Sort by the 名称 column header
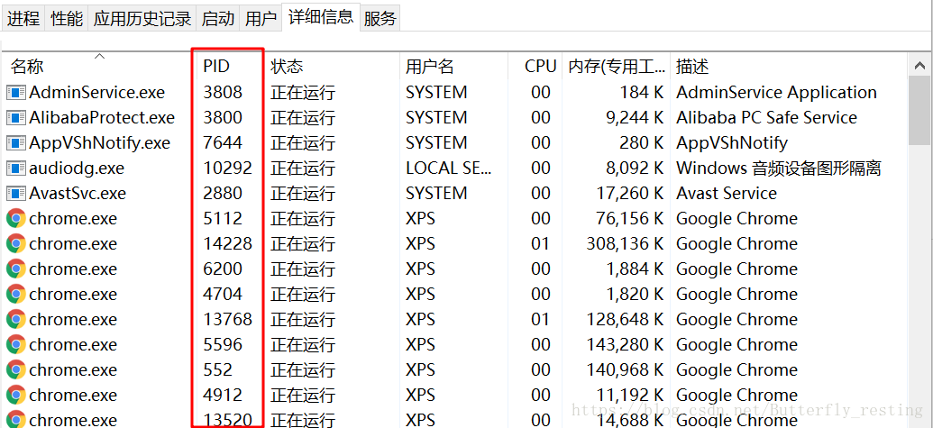This screenshot has width=933, height=428. pyautogui.click(x=99, y=66)
